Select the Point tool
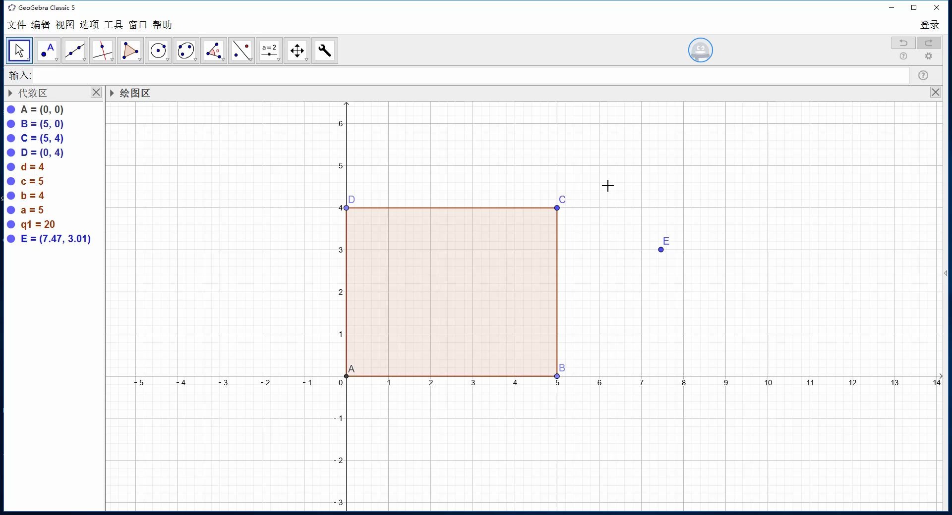 click(48, 50)
